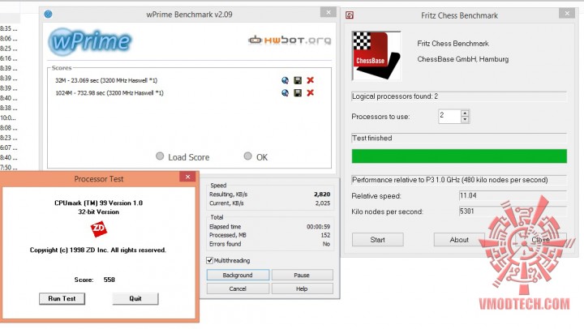Run Test in the Processor Test window
The width and height of the screenshot is (584, 329).
tap(62, 298)
